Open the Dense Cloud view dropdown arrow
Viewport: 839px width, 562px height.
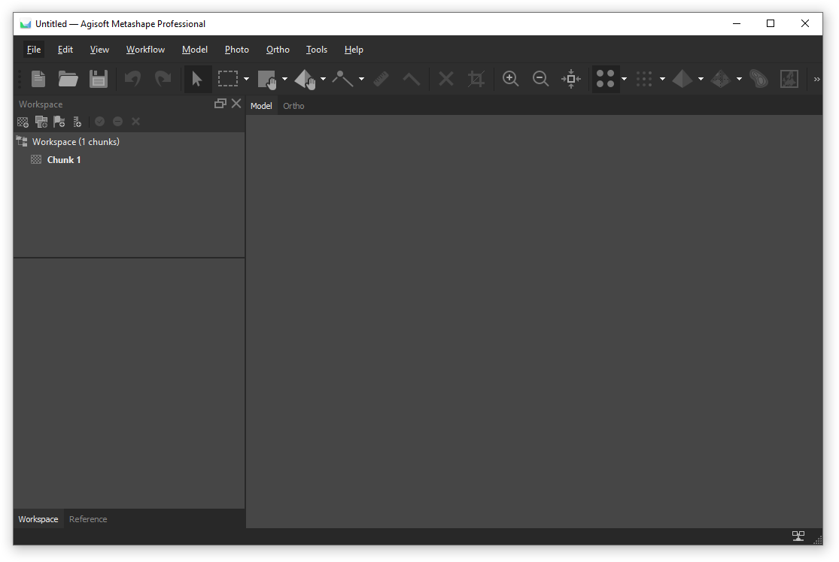[662, 79]
